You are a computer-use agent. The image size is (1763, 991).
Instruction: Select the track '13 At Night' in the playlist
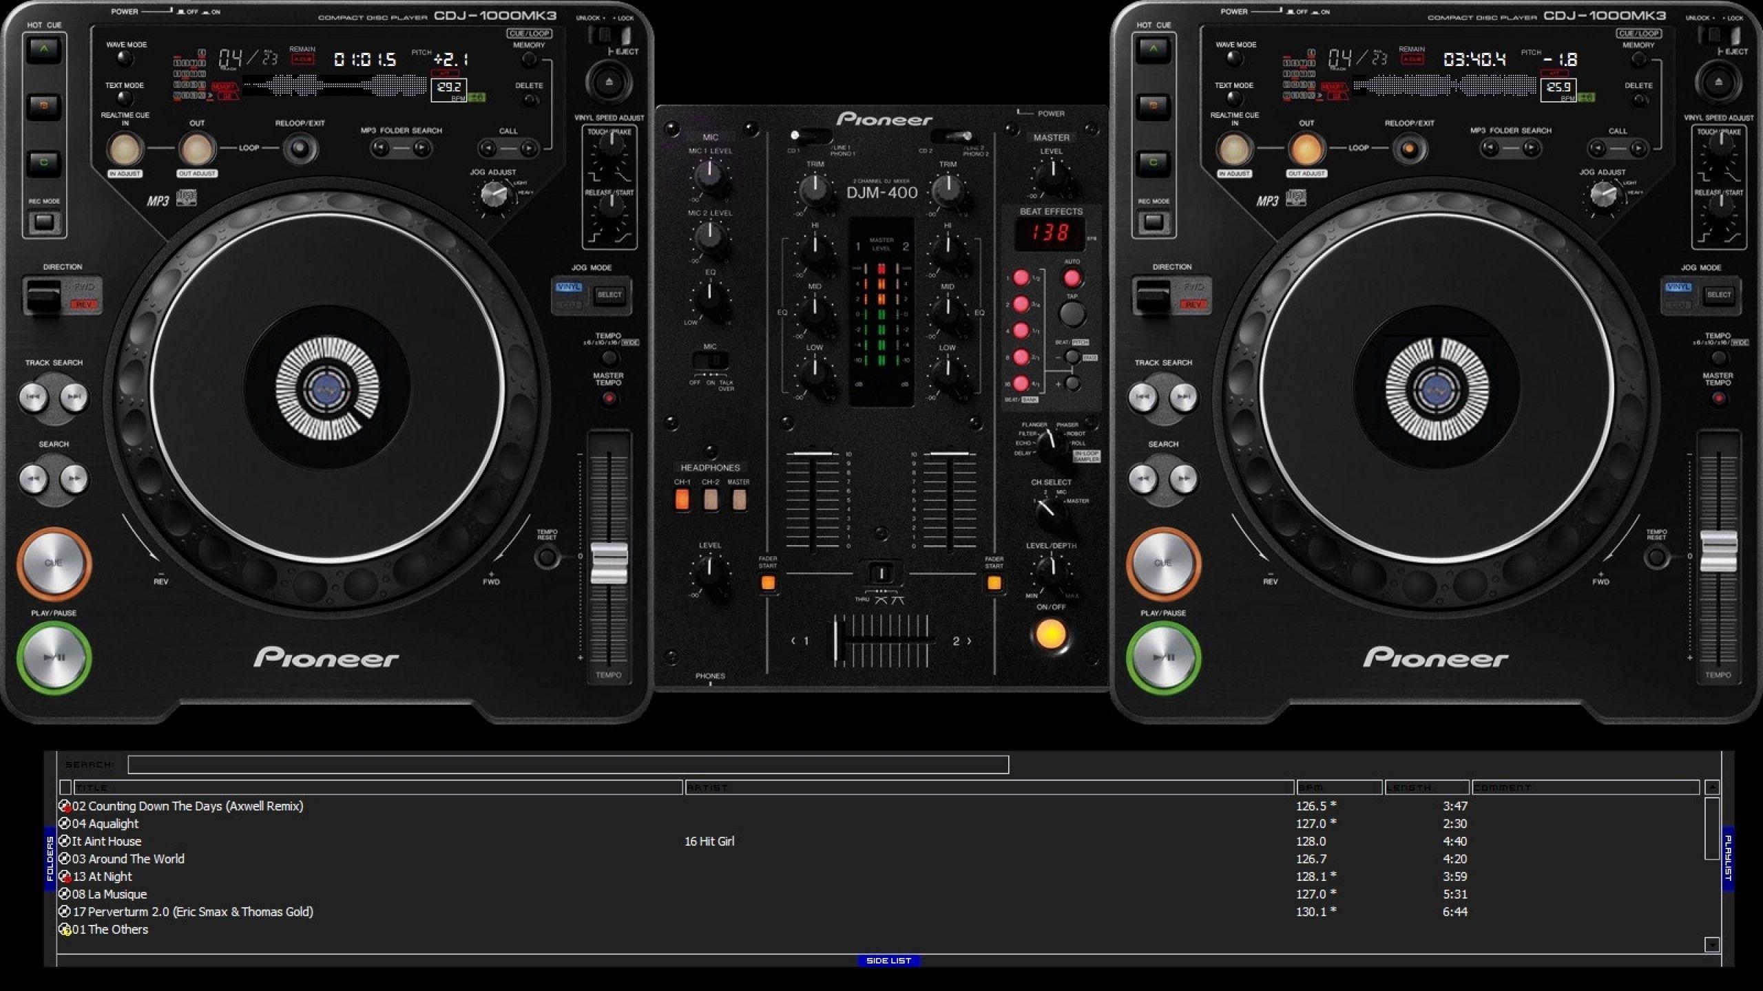coord(105,876)
